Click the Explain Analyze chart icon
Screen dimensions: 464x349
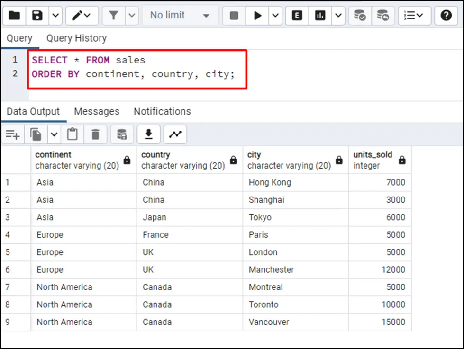click(320, 16)
